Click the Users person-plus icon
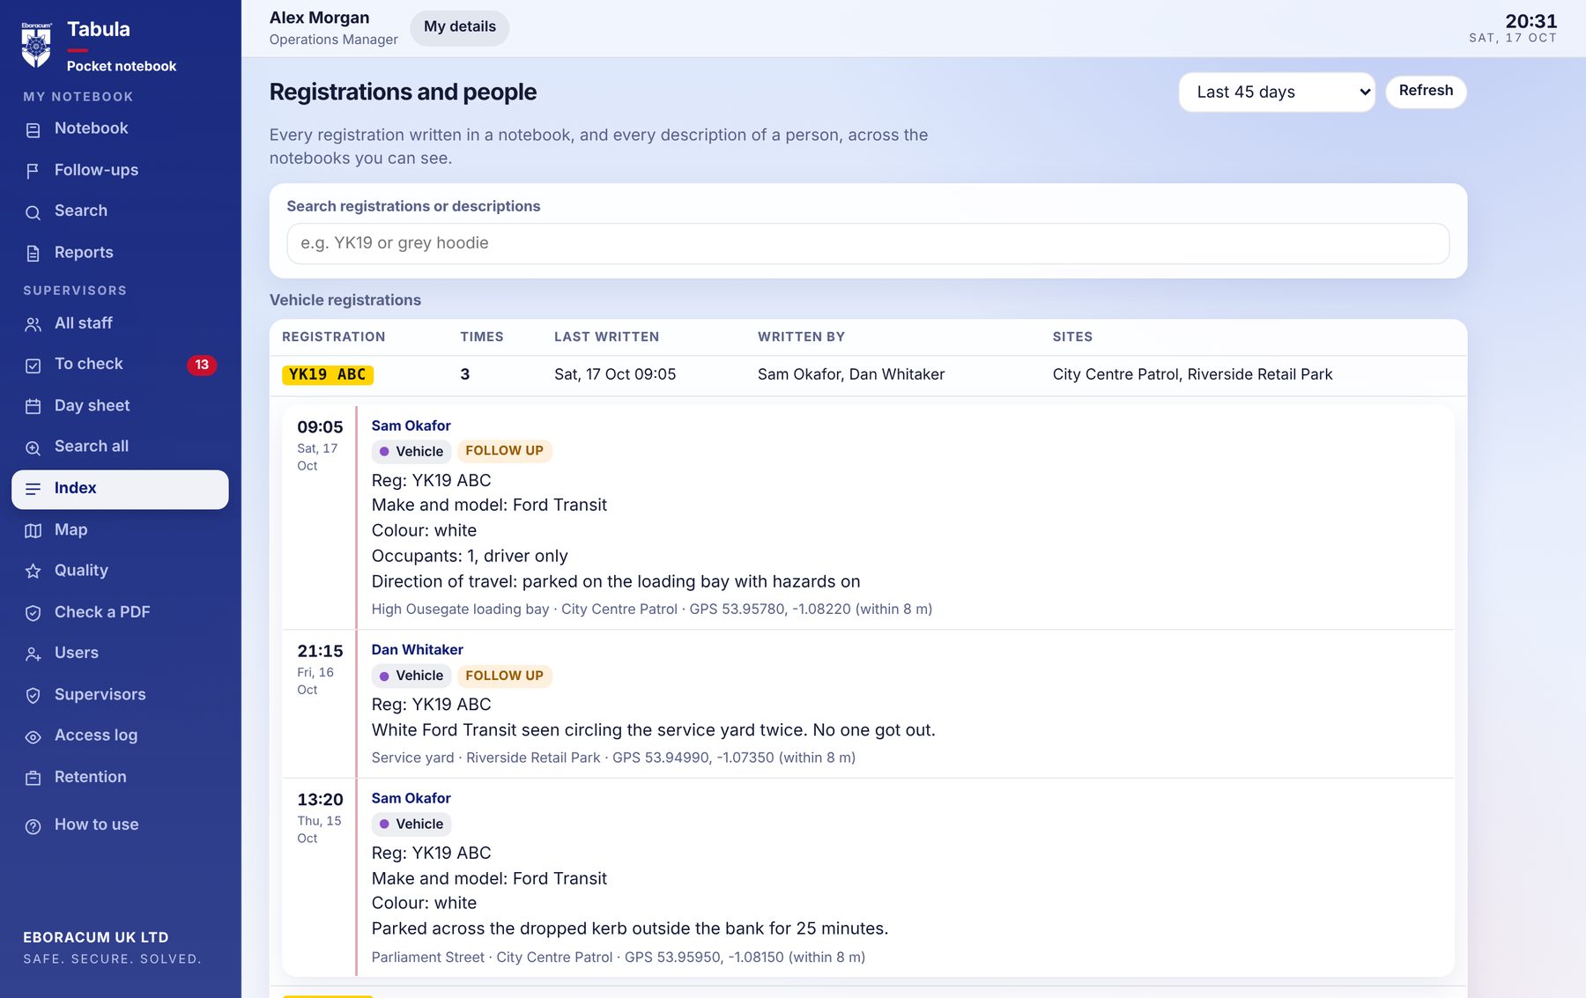 pos(33,654)
